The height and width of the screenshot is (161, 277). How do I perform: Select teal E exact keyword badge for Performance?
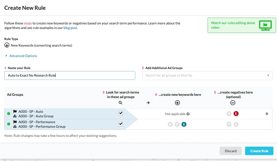pos(184,124)
